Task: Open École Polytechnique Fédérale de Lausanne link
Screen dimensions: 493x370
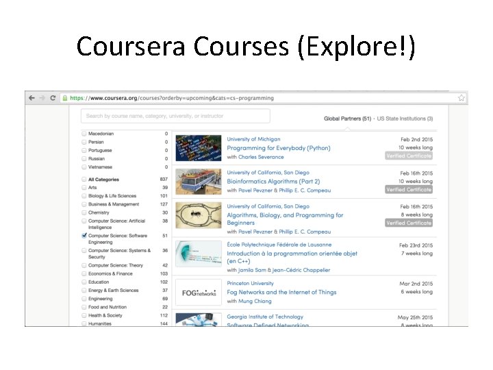Action: [279, 245]
